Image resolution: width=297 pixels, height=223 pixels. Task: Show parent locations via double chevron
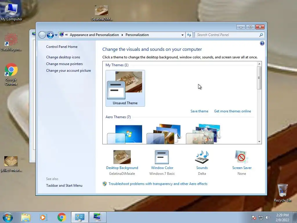[x=66, y=35]
